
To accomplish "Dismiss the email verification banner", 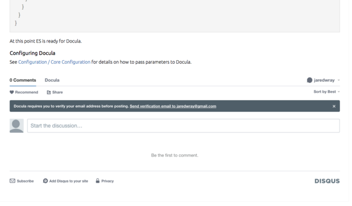I will pyautogui.click(x=334, y=107).
